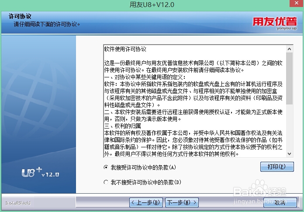Cancel the installation with 取消 button
The height and width of the screenshot is (212, 304).
tap(280, 202)
